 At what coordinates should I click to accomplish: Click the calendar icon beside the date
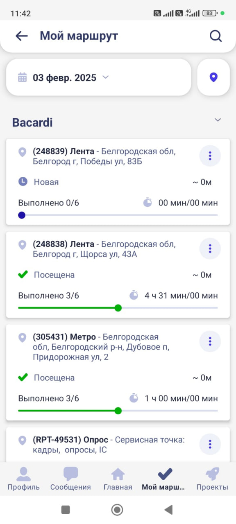pos(22,77)
